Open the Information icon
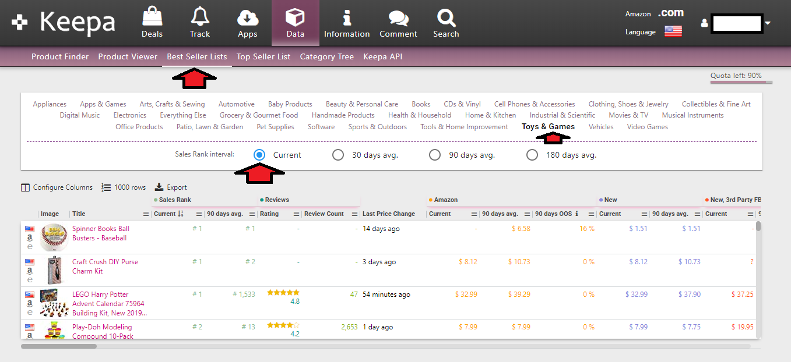 point(347,17)
